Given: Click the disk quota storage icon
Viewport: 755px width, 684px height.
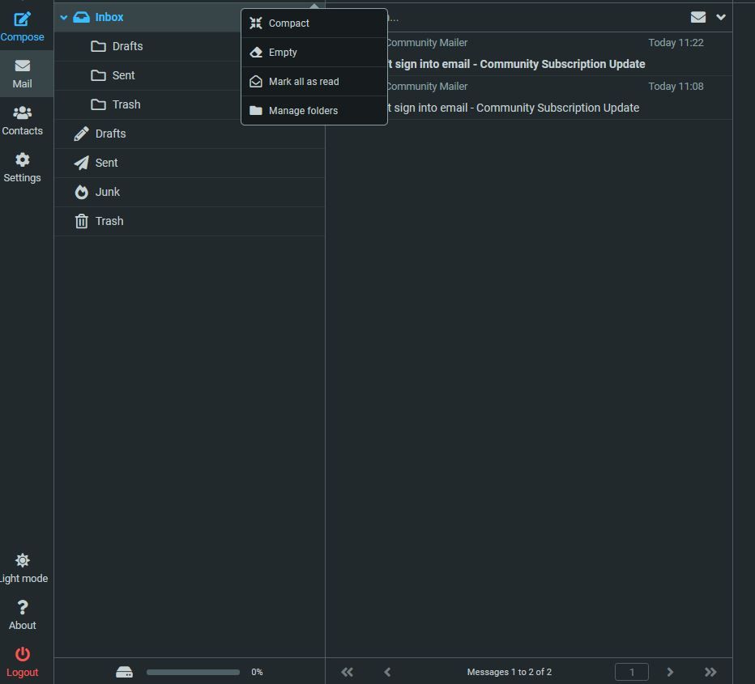Looking at the screenshot, I should tap(124, 672).
